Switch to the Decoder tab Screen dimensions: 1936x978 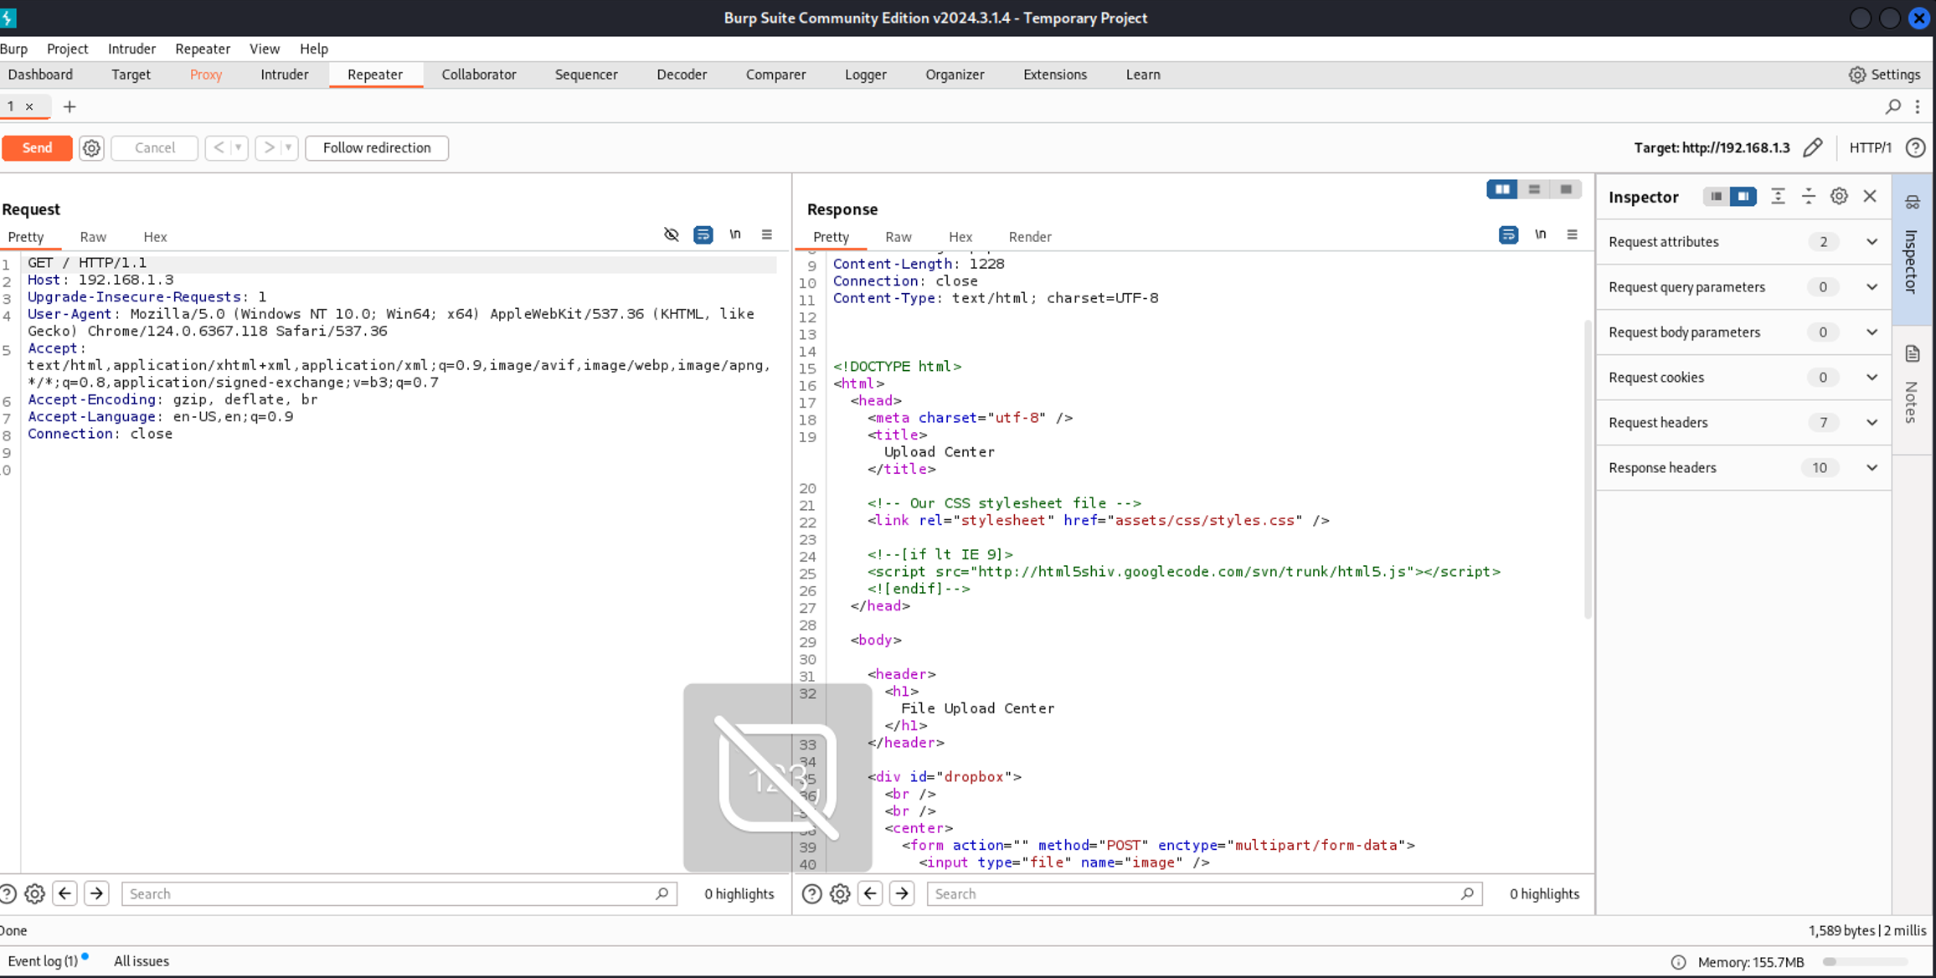(x=682, y=75)
